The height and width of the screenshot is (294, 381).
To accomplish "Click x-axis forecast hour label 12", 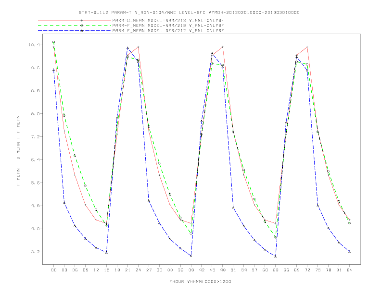I will [96, 270].
